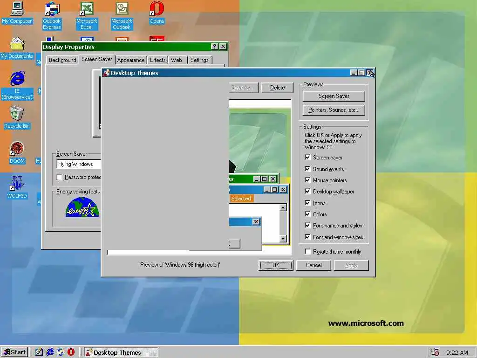Switch to the Effects tab

[x=157, y=60]
